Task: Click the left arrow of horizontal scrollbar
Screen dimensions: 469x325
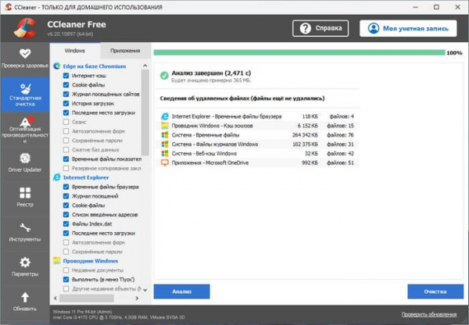Action: (x=55, y=298)
